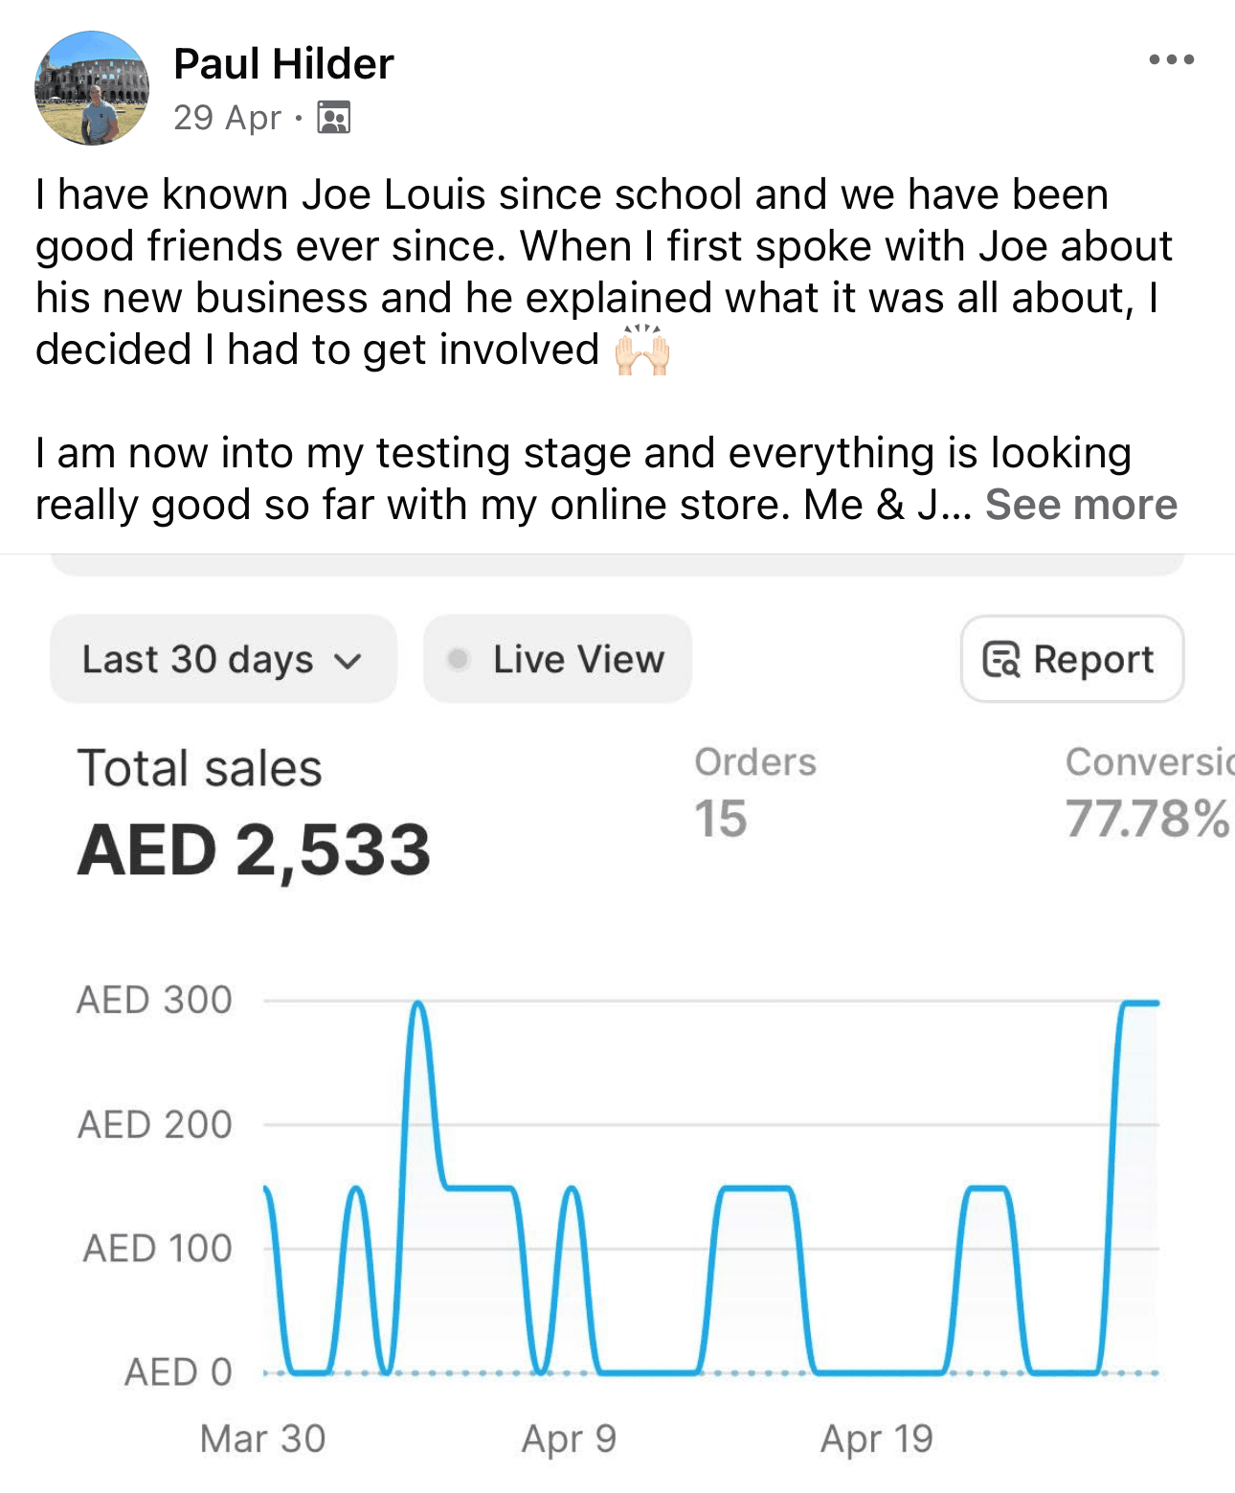Click the Live View status dot
Image resolution: width=1235 pixels, height=1493 pixels.
[459, 659]
